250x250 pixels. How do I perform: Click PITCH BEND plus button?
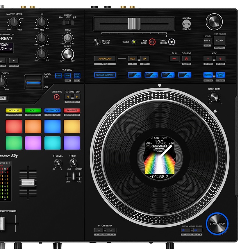pyautogui.click(x=111, y=230)
